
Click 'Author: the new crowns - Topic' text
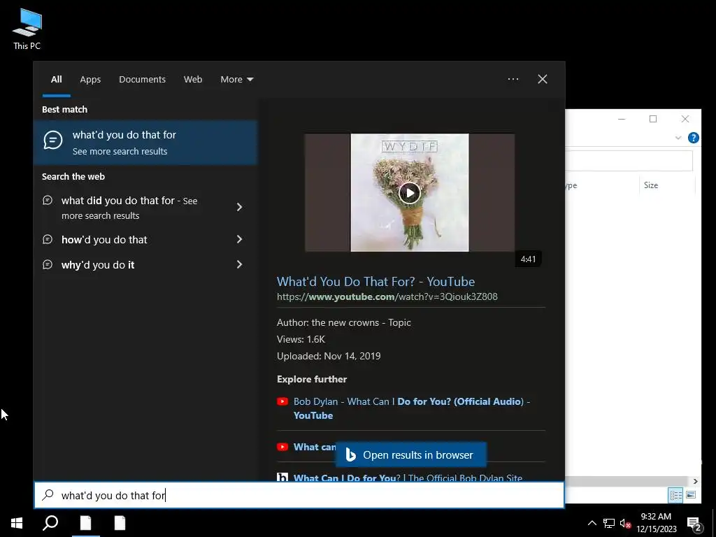(344, 322)
